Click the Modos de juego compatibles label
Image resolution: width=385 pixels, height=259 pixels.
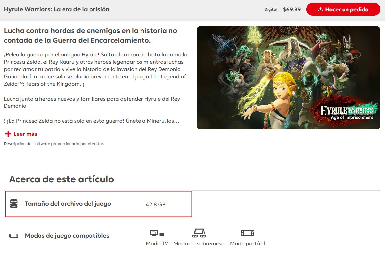click(67, 236)
